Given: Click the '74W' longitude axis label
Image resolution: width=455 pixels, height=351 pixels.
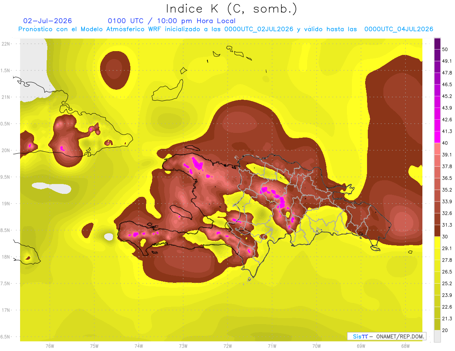Looking at the screenshot, I should point(139,346).
